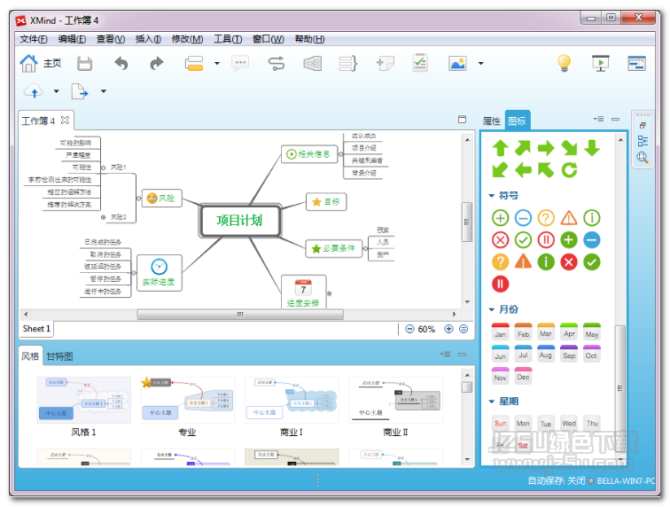This screenshot has height=507, width=670.
Task: Zoom in with the plus button
Action: click(x=448, y=329)
